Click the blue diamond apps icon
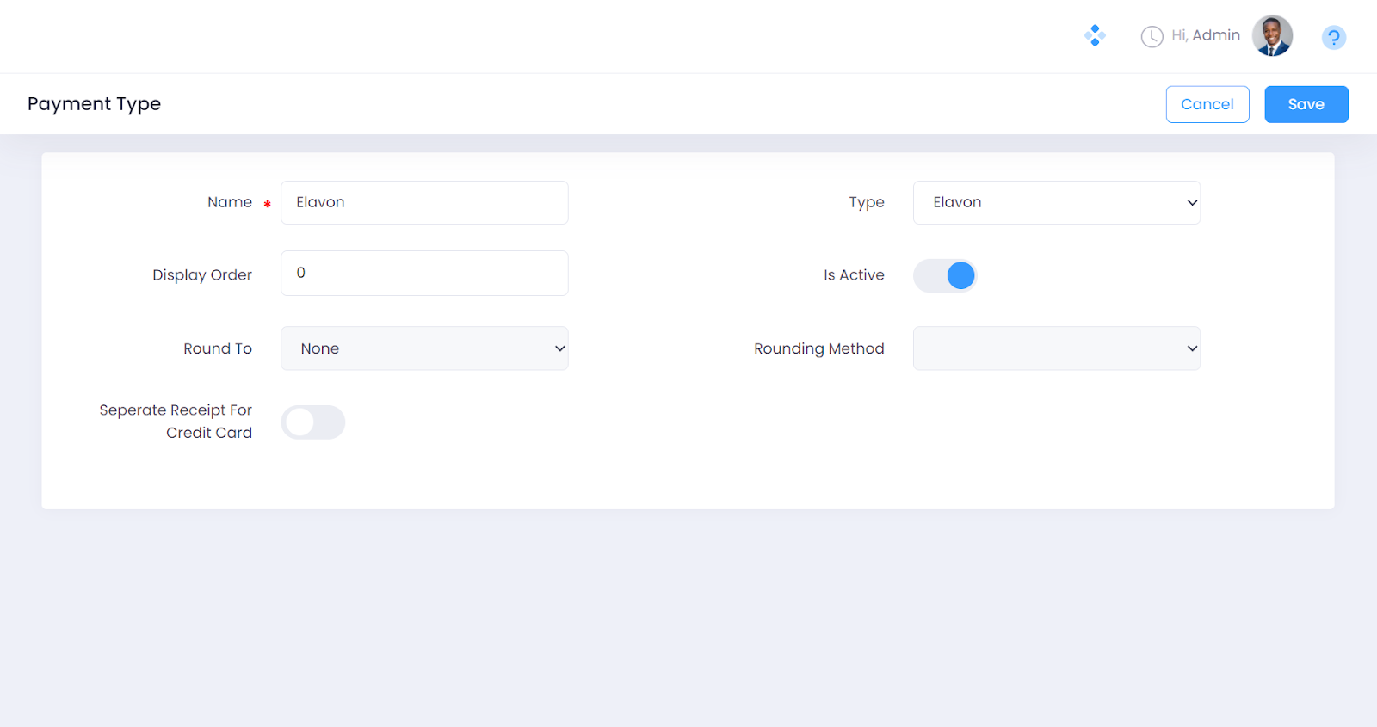 click(1095, 35)
